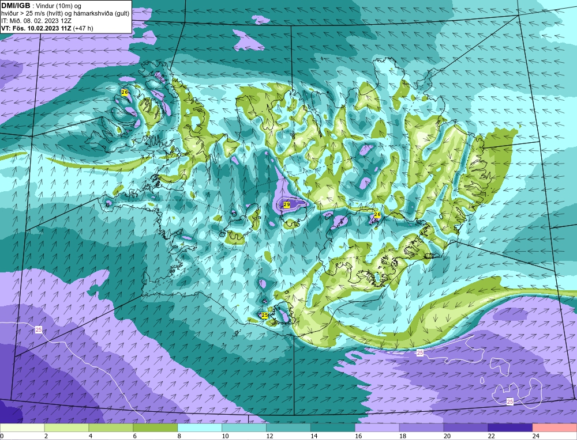Select the 6–8 m/s olive green legend swatch
Viewport: 577px width, 440px height.
coord(155,428)
